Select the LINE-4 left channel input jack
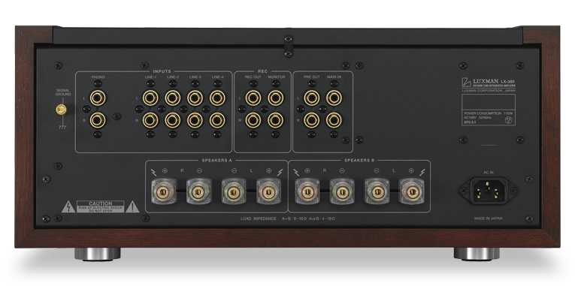575x286 pixels. point(217,98)
